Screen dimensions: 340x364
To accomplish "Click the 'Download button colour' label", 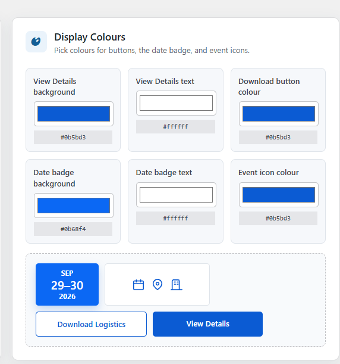I will (269, 87).
